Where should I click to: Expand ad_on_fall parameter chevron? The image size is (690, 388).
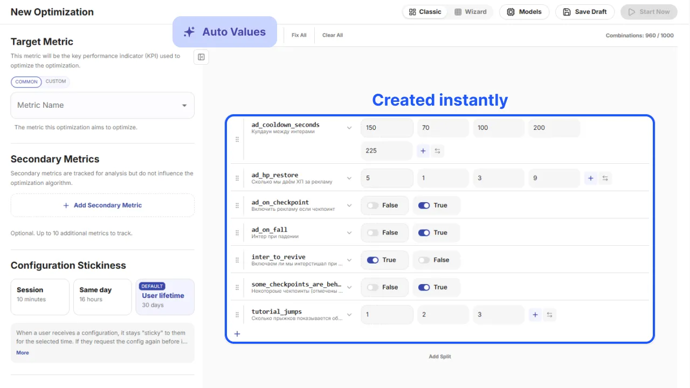click(x=349, y=233)
